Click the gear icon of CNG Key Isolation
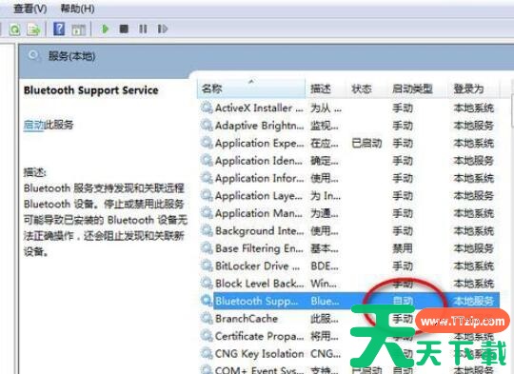The width and height of the screenshot is (514, 374). point(207,353)
